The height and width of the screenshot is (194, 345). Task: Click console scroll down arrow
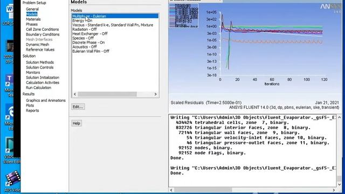[339, 184]
